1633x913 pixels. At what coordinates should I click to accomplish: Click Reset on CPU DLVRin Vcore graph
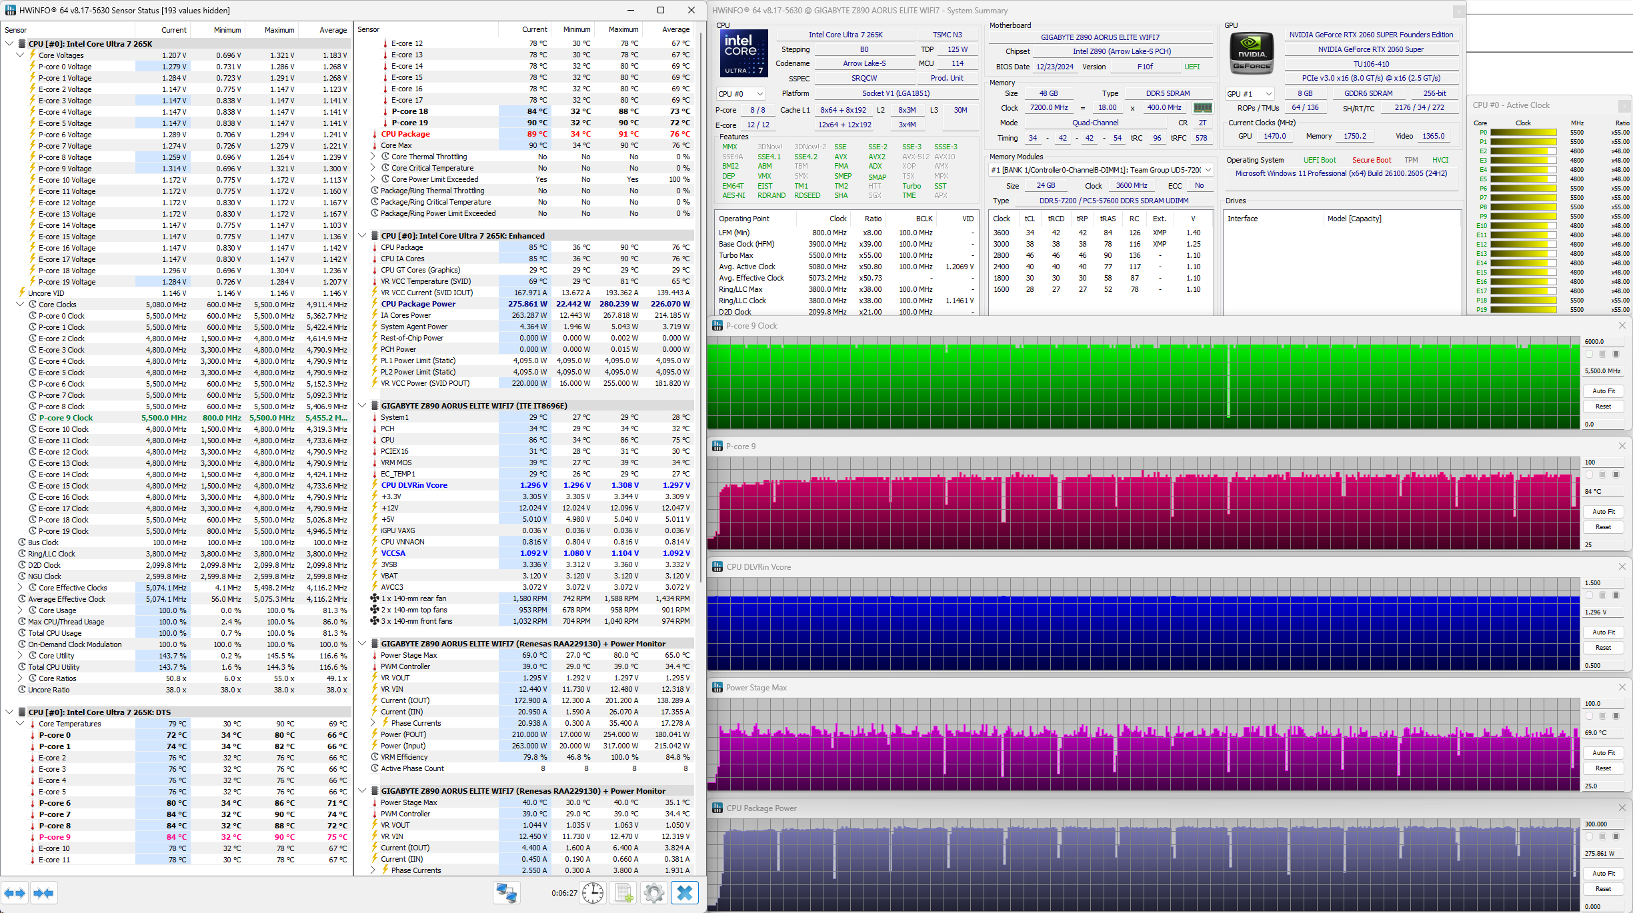1603,648
